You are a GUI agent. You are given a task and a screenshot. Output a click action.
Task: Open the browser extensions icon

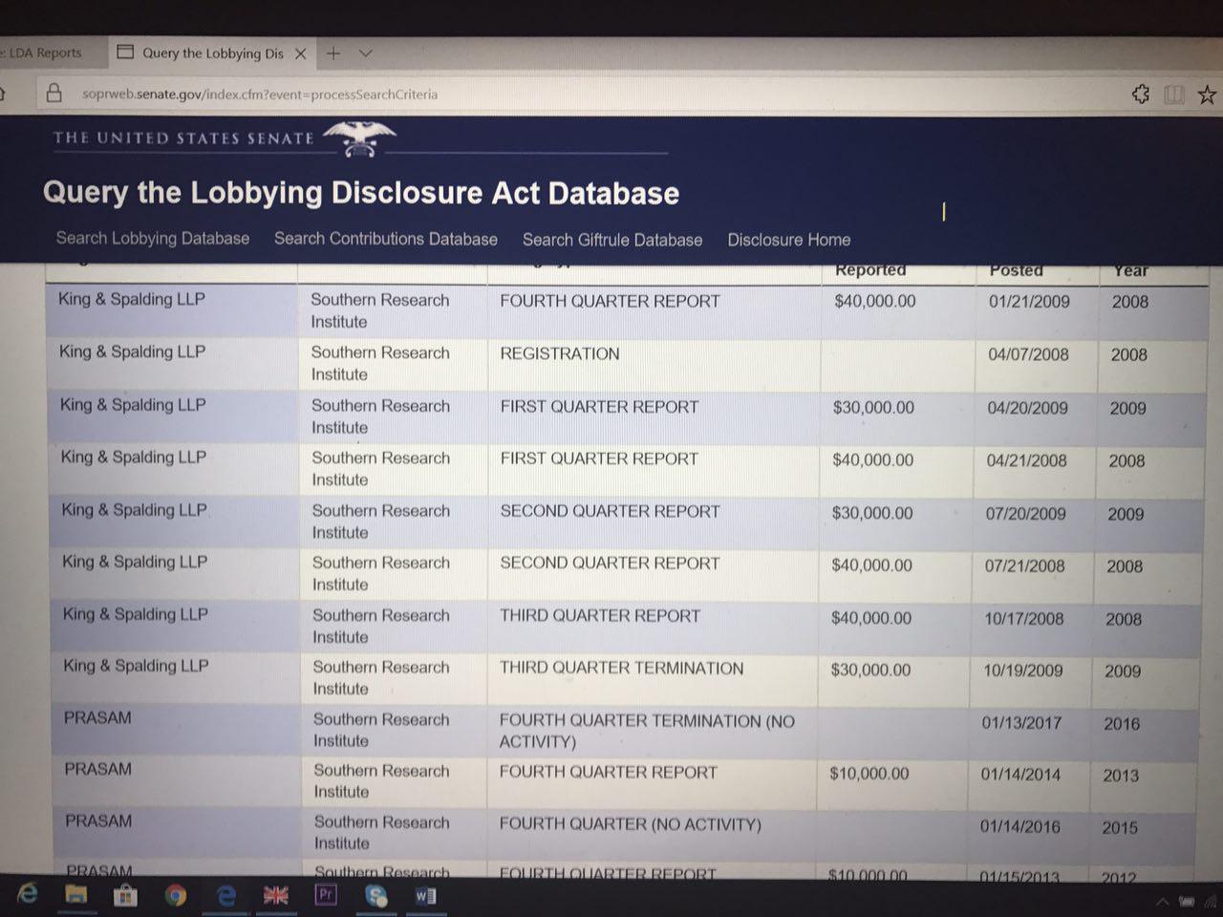1140,94
